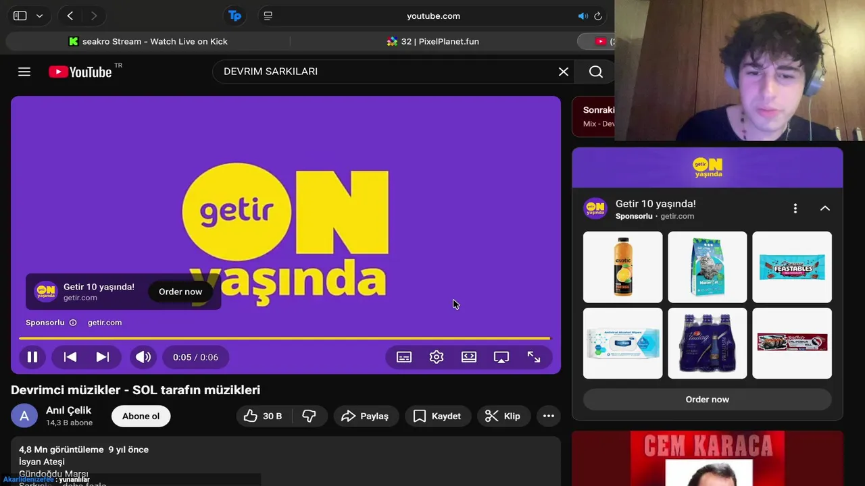This screenshot has height=486, width=865.
Task: Click Klip clip scissors button
Action: [x=503, y=416]
